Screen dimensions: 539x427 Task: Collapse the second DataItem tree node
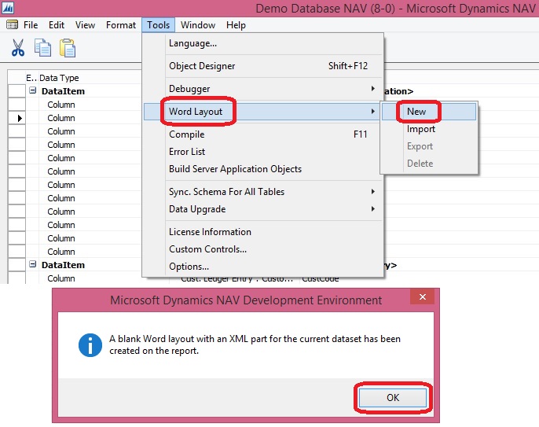point(33,266)
